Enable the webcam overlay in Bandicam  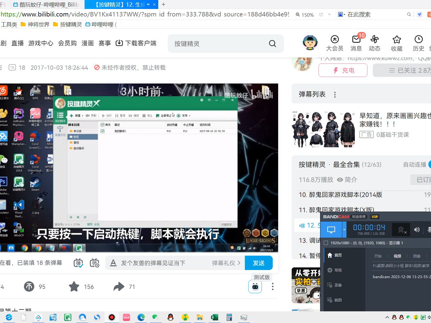click(401, 229)
